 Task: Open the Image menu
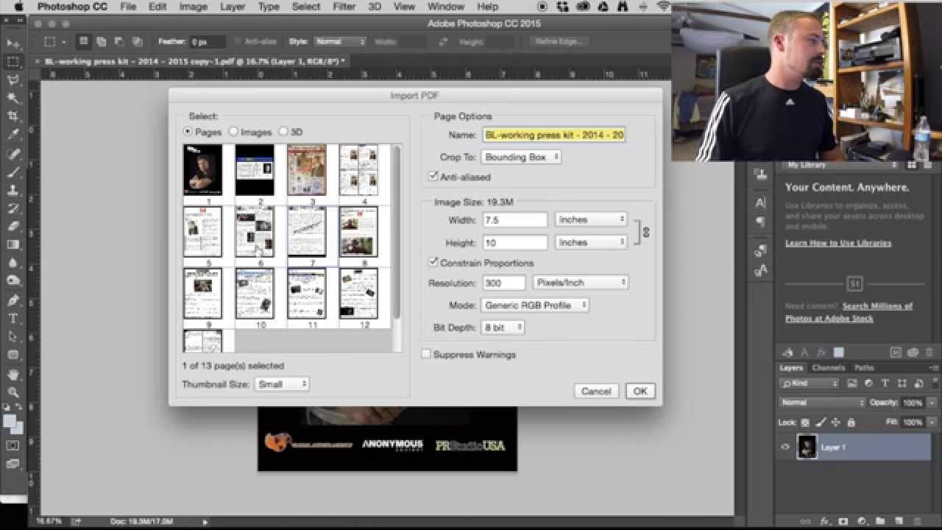[194, 7]
